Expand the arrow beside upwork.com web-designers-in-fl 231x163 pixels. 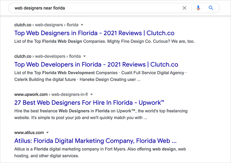pos(91,94)
